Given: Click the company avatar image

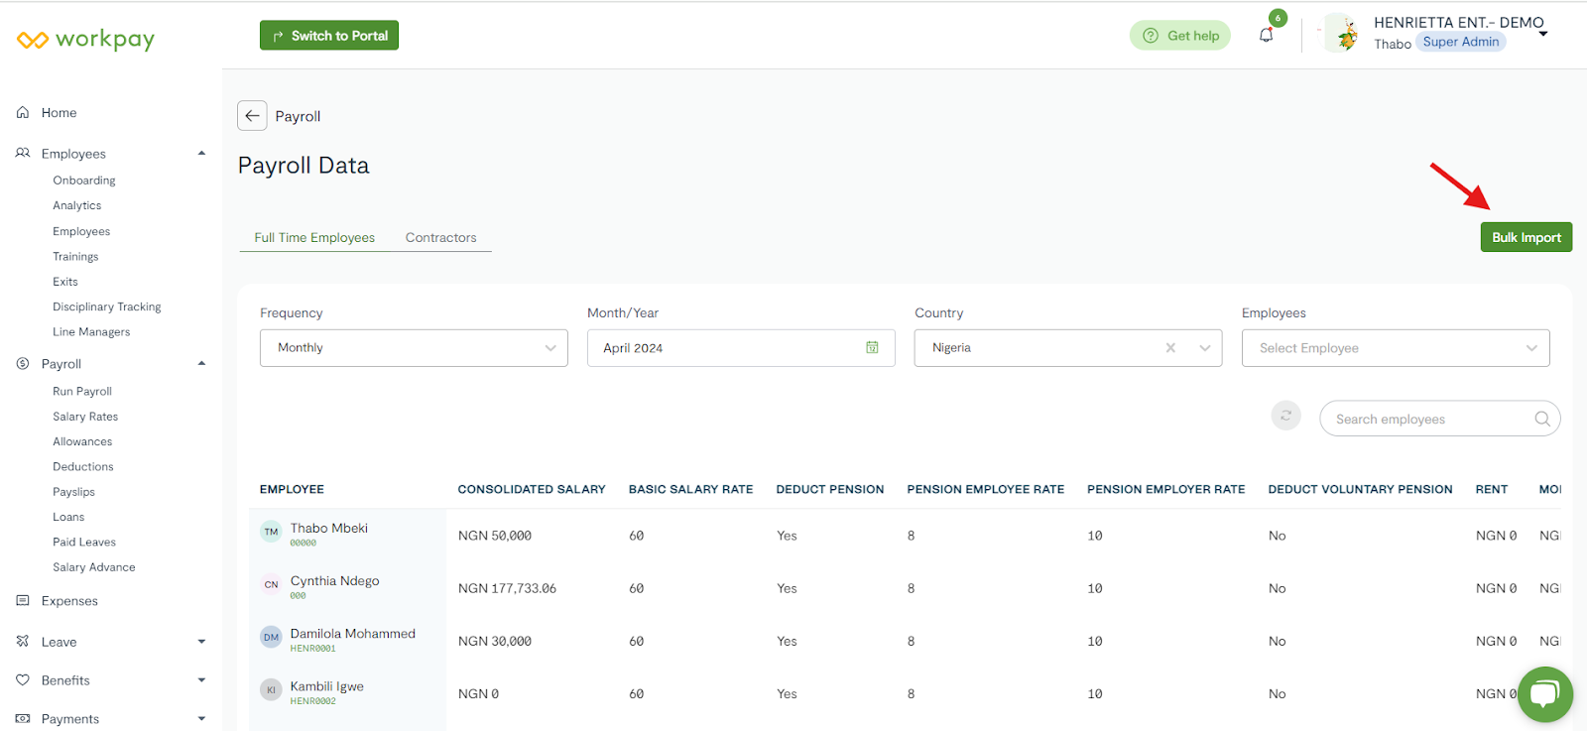Looking at the screenshot, I should pos(1345,35).
